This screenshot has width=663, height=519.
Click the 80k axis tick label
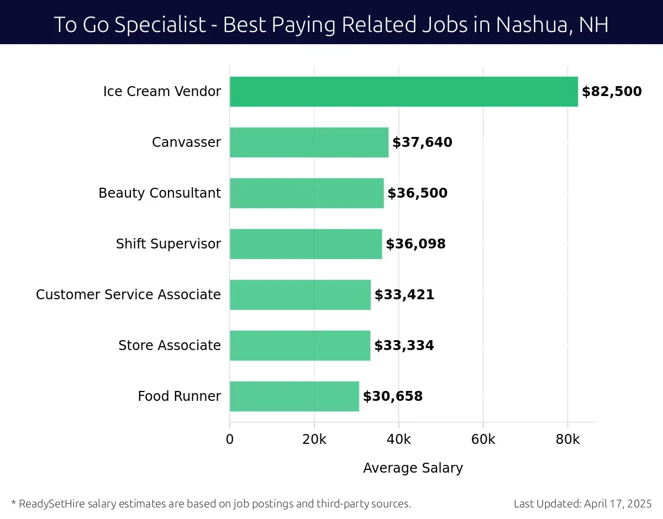coord(567,439)
